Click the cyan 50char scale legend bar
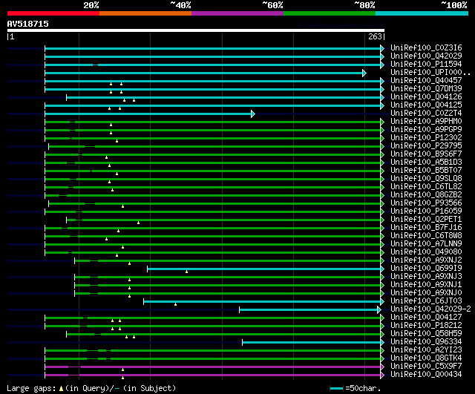Viewport: 475px width, 394px height. [336, 389]
